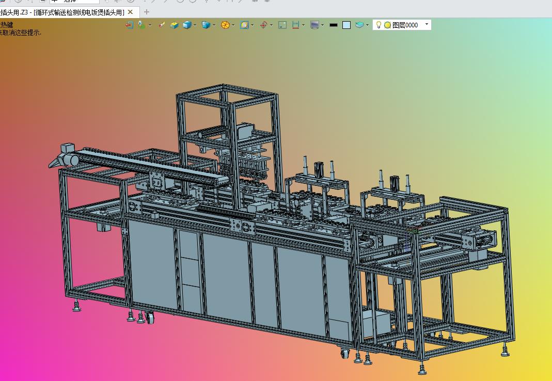The width and height of the screenshot is (552, 381).
Task: Click the plus button for new tab
Action: (147, 12)
